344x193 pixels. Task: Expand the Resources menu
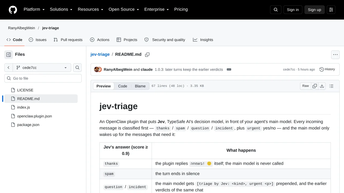pos(91,9)
